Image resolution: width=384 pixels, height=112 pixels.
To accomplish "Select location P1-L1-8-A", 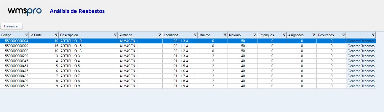I will [180, 81].
